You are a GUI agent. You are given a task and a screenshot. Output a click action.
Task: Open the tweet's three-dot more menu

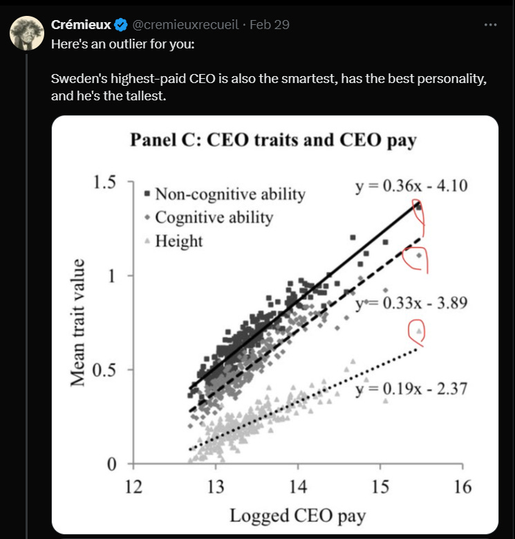click(490, 25)
